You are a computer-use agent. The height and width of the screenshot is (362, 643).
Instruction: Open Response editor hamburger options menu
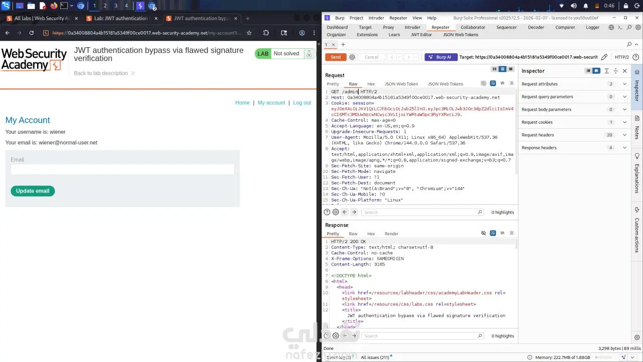[x=511, y=233]
